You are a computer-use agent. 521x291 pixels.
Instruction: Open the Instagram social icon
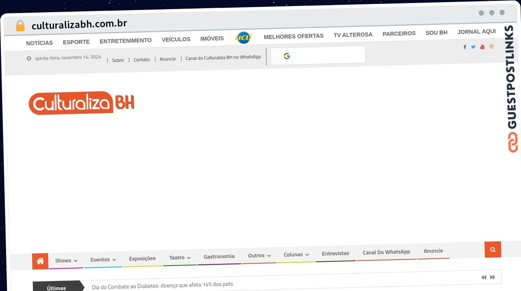(x=491, y=46)
